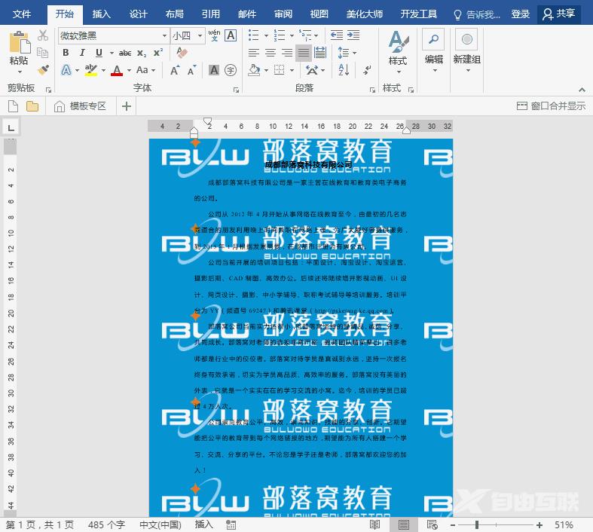This screenshot has height=532, width=593.
Task: Clear all formatting with the eraser icon
Action: tap(181, 53)
